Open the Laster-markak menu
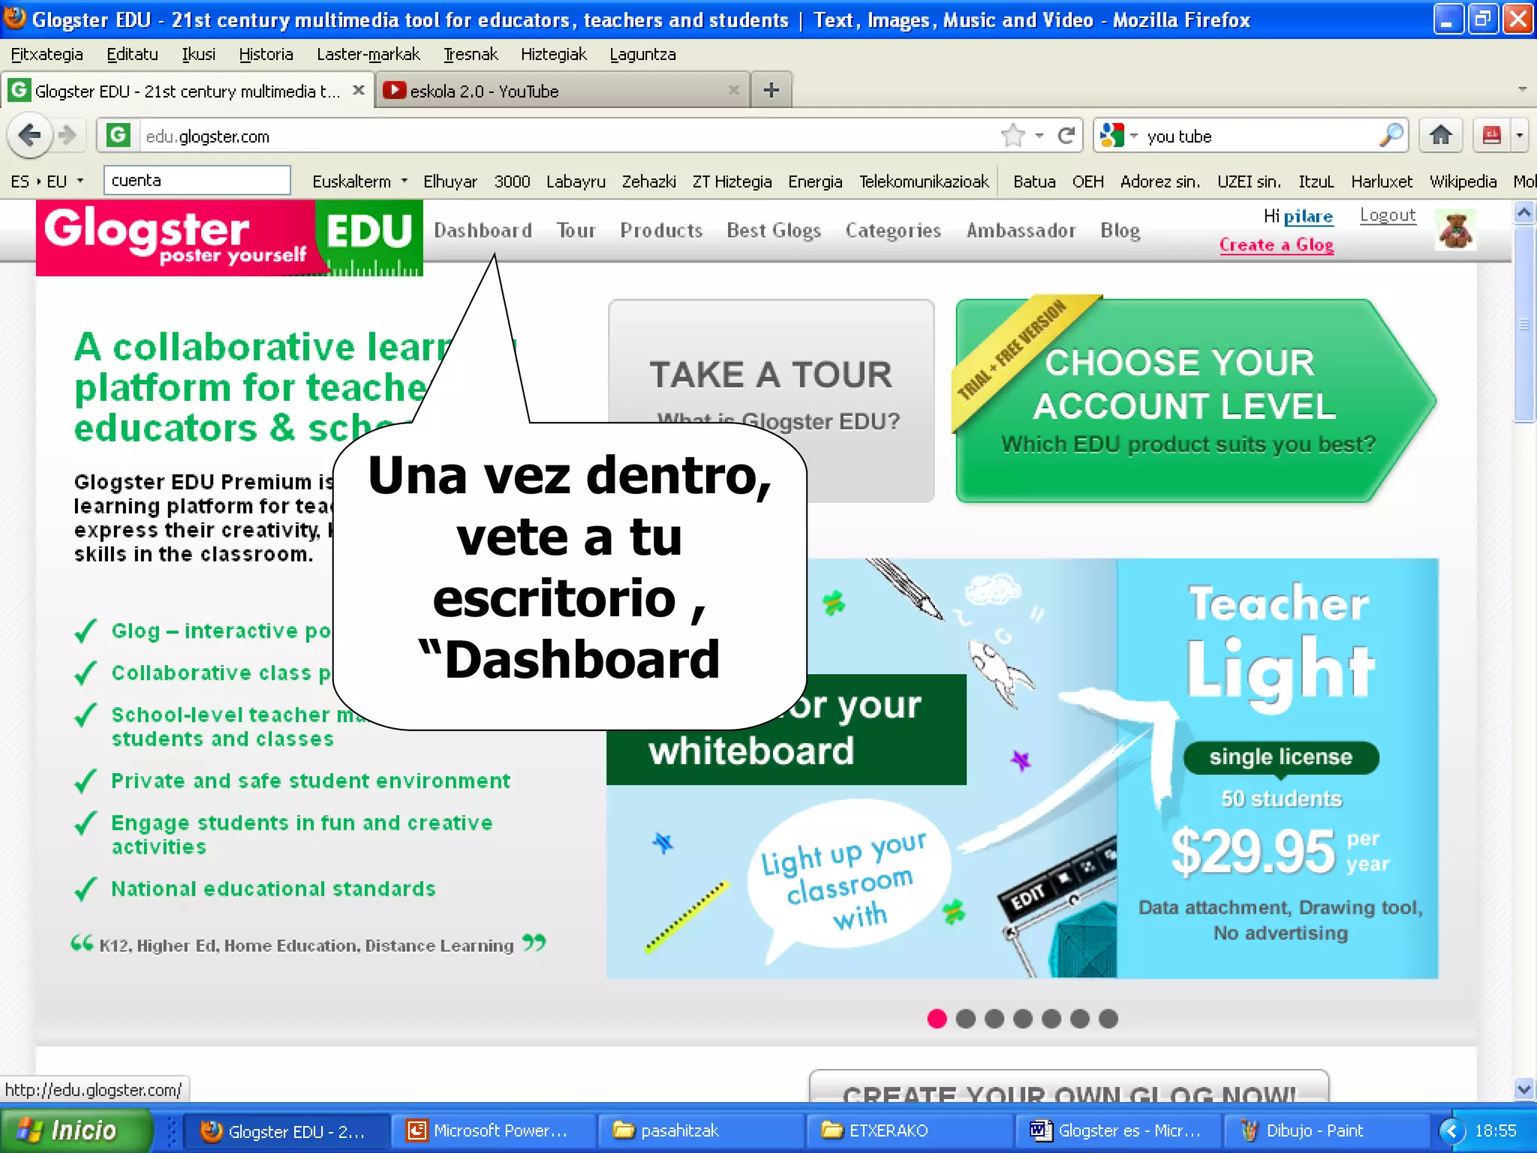This screenshot has height=1153, width=1537. (368, 54)
